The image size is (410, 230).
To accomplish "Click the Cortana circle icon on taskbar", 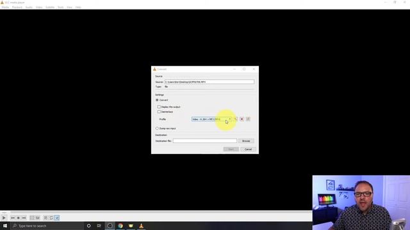I will [x=88, y=226].
